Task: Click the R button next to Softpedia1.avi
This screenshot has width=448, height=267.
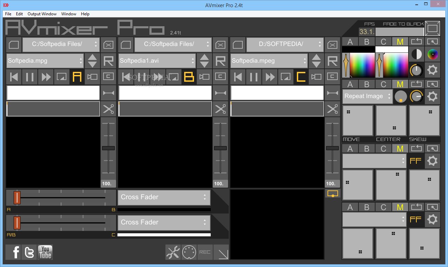Action: (x=221, y=61)
